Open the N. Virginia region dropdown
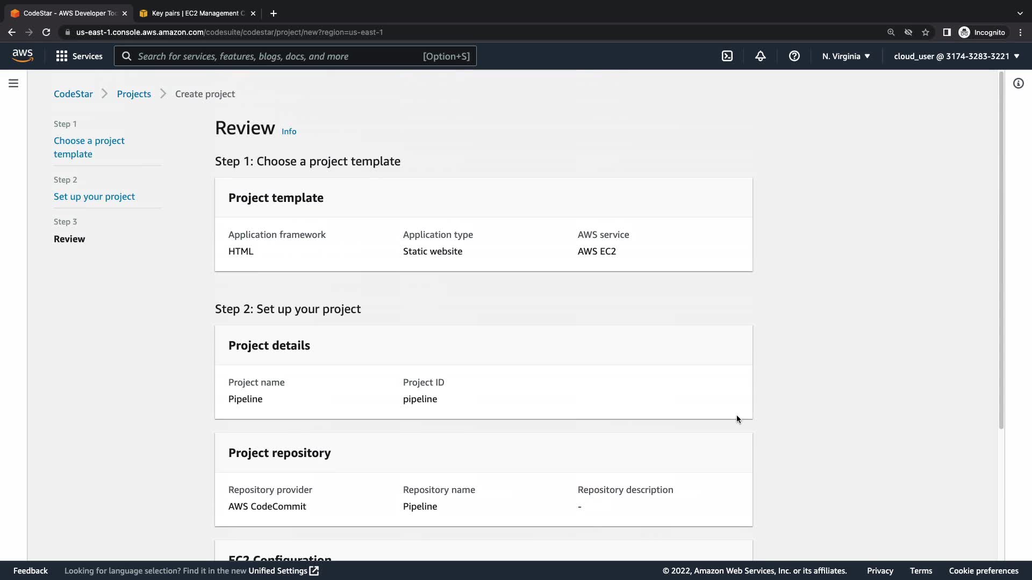1032x580 pixels. (845, 56)
